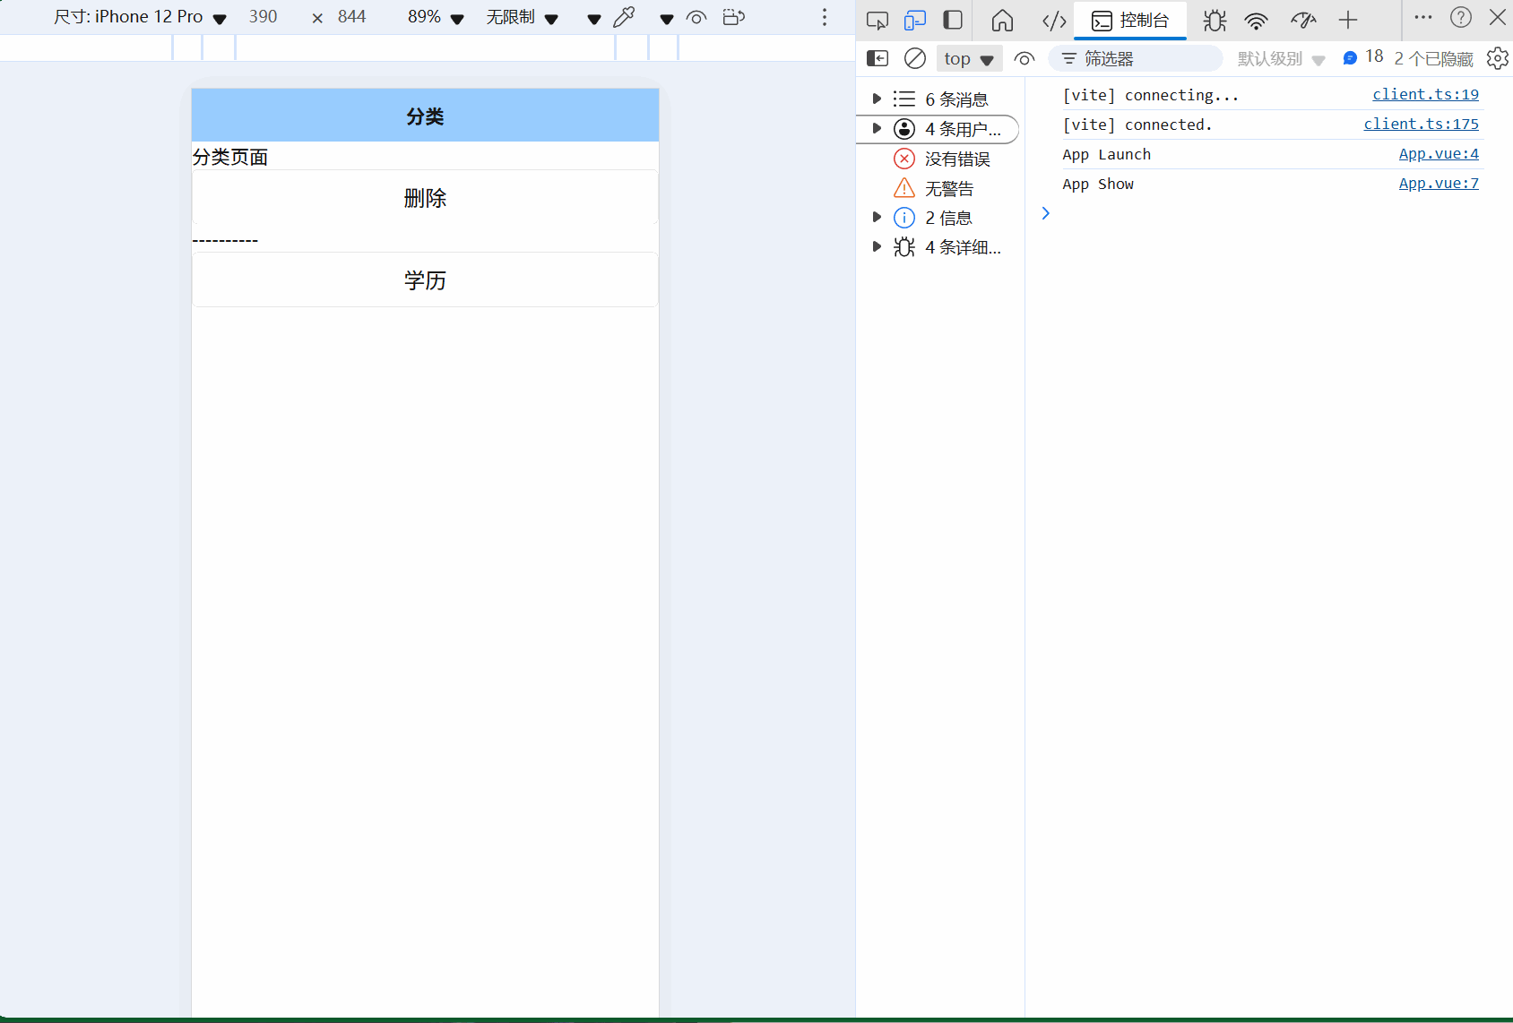Toggle the device toolbar eye icon
The image size is (1513, 1023).
pyautogui.click(x=697, y=16)
